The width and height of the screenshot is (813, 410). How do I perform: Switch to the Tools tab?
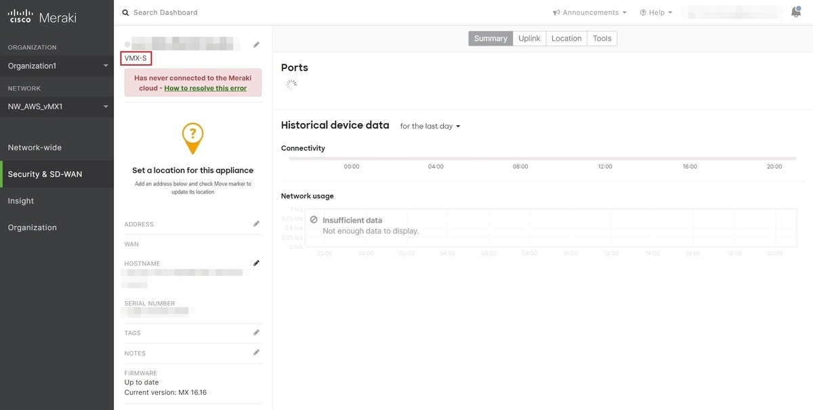[x=602, y=39]
